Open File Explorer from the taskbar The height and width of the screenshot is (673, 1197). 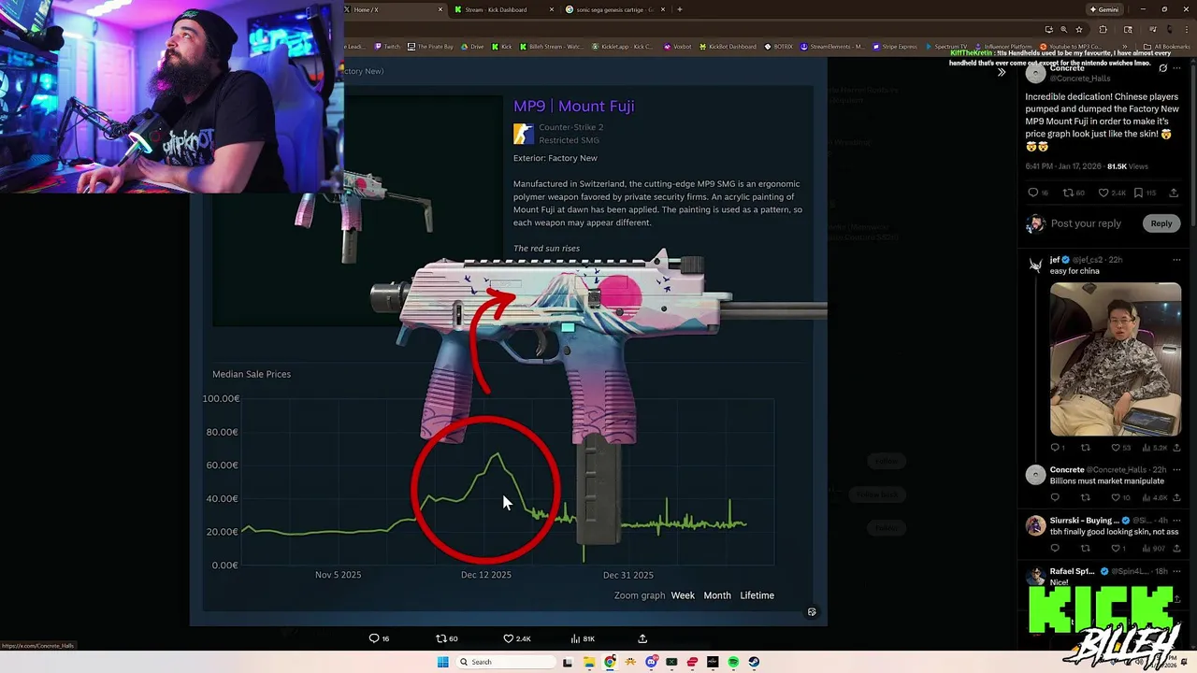(588, 662)
